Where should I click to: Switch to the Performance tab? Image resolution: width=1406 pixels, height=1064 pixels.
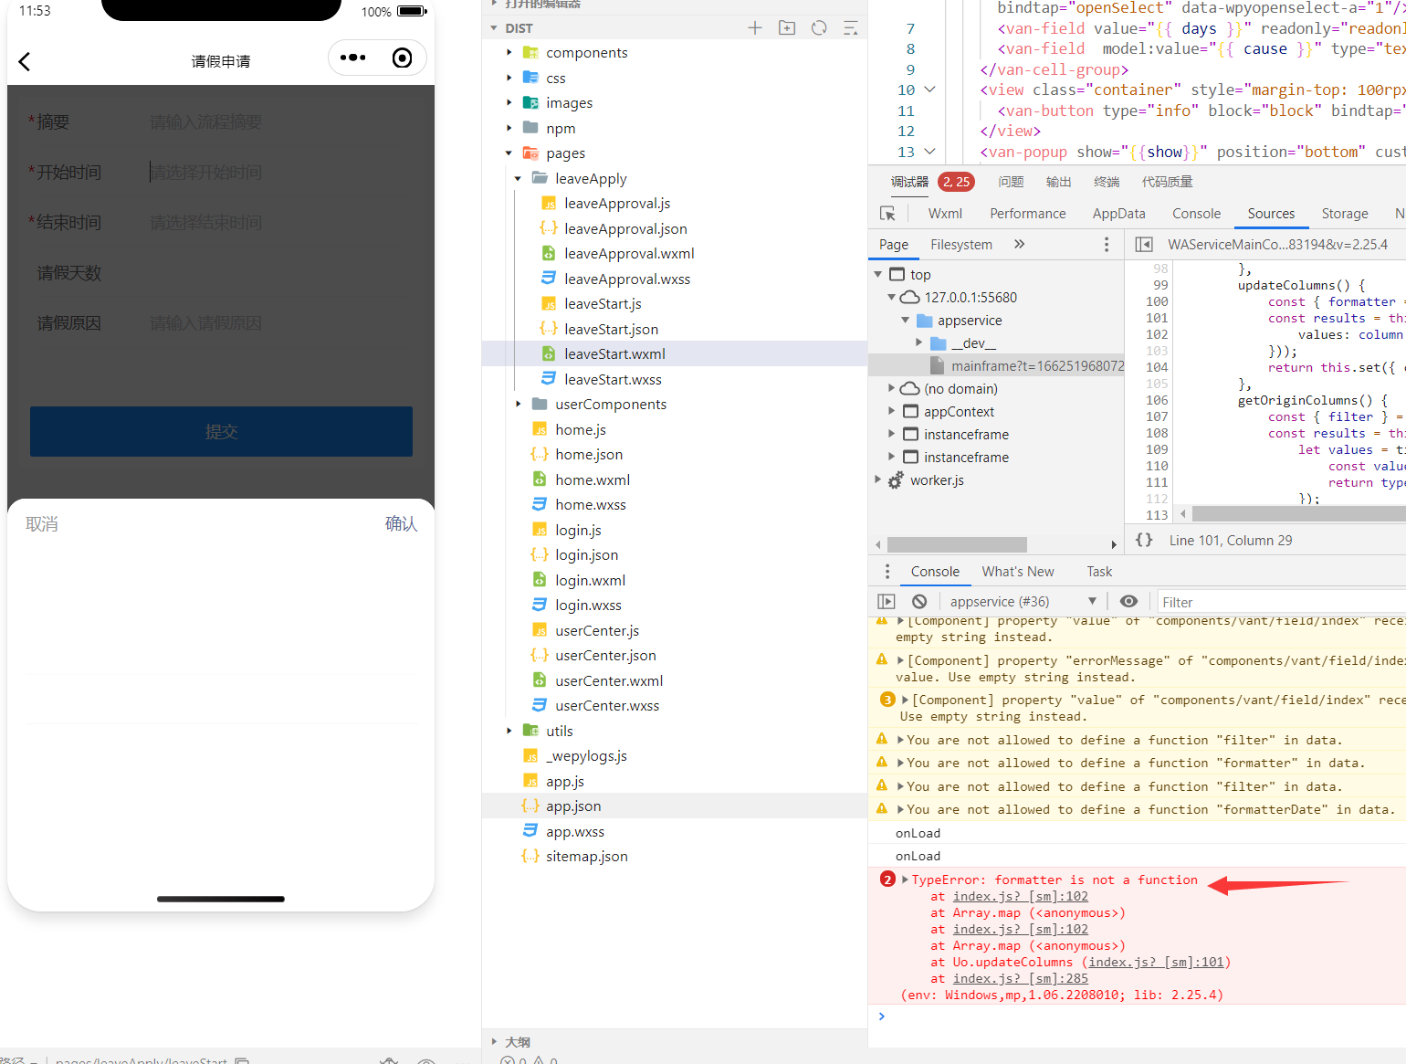(1027, 214)
